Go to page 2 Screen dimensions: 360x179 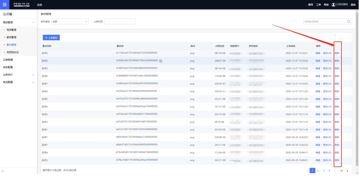click(x=318, y=171)
